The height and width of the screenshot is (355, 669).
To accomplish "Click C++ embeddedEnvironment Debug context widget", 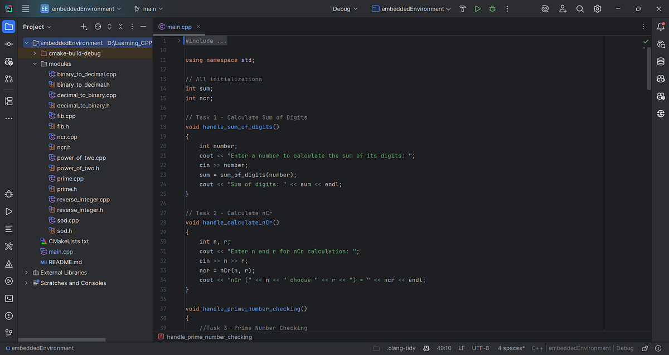I will pos(583,348).
